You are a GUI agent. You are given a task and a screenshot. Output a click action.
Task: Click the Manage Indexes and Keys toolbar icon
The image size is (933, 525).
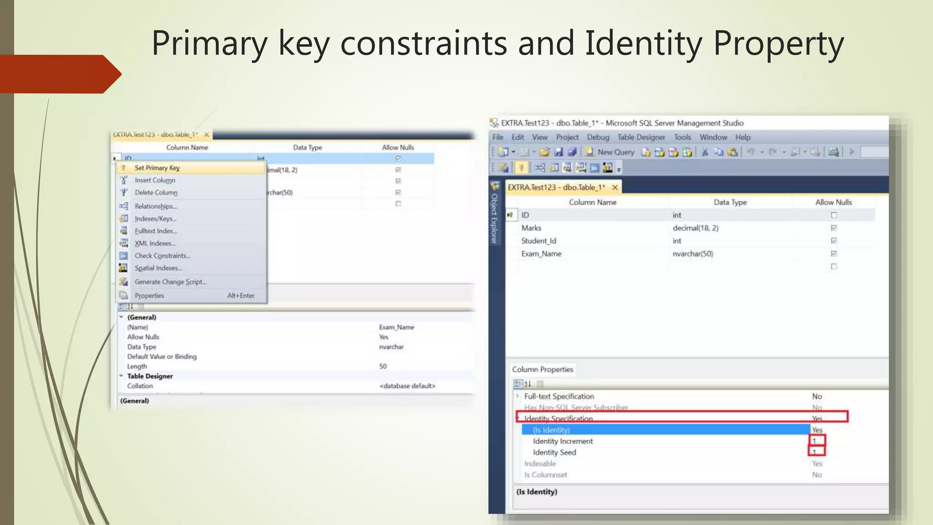pyautogui.click(x=554, y=168)
